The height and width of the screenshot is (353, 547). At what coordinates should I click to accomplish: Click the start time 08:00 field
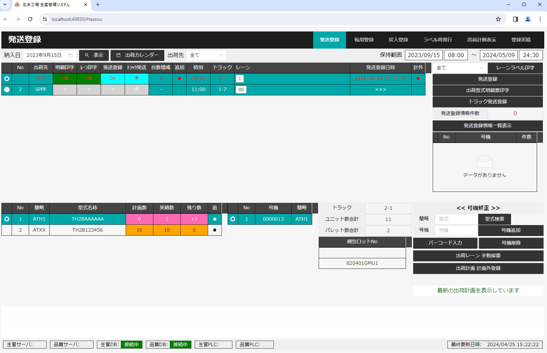[456, 55]
